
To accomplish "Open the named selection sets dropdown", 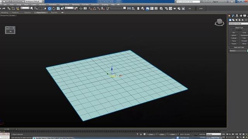I will pyautogui.click(x=118, y=8).
